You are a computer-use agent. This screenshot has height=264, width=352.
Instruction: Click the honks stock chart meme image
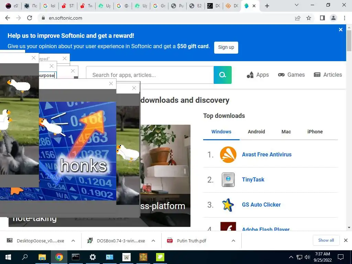[77, 151]
